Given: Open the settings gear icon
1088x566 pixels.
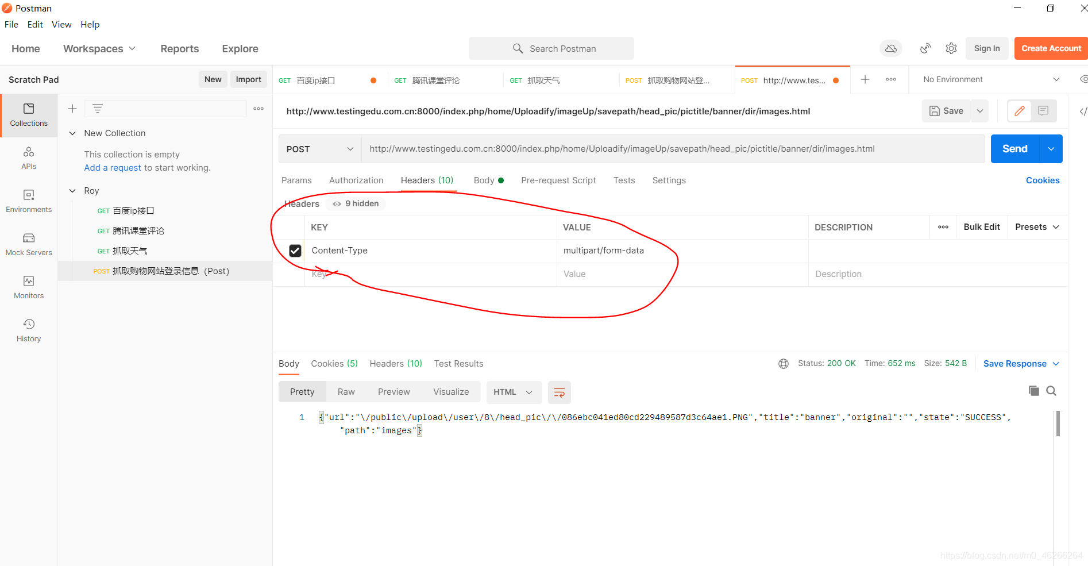Looking at the screenshot, I should point(951,49).
